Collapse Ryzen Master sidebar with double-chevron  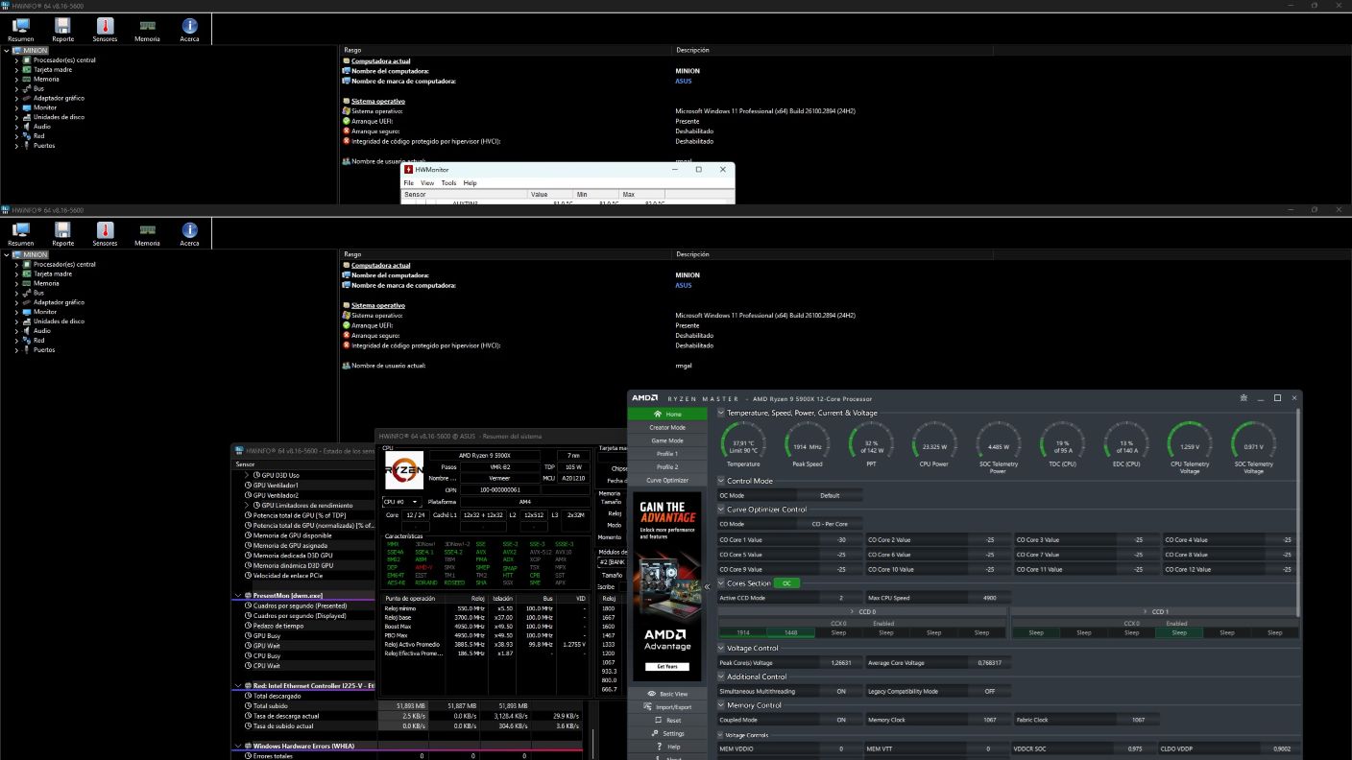click(708, 586)
